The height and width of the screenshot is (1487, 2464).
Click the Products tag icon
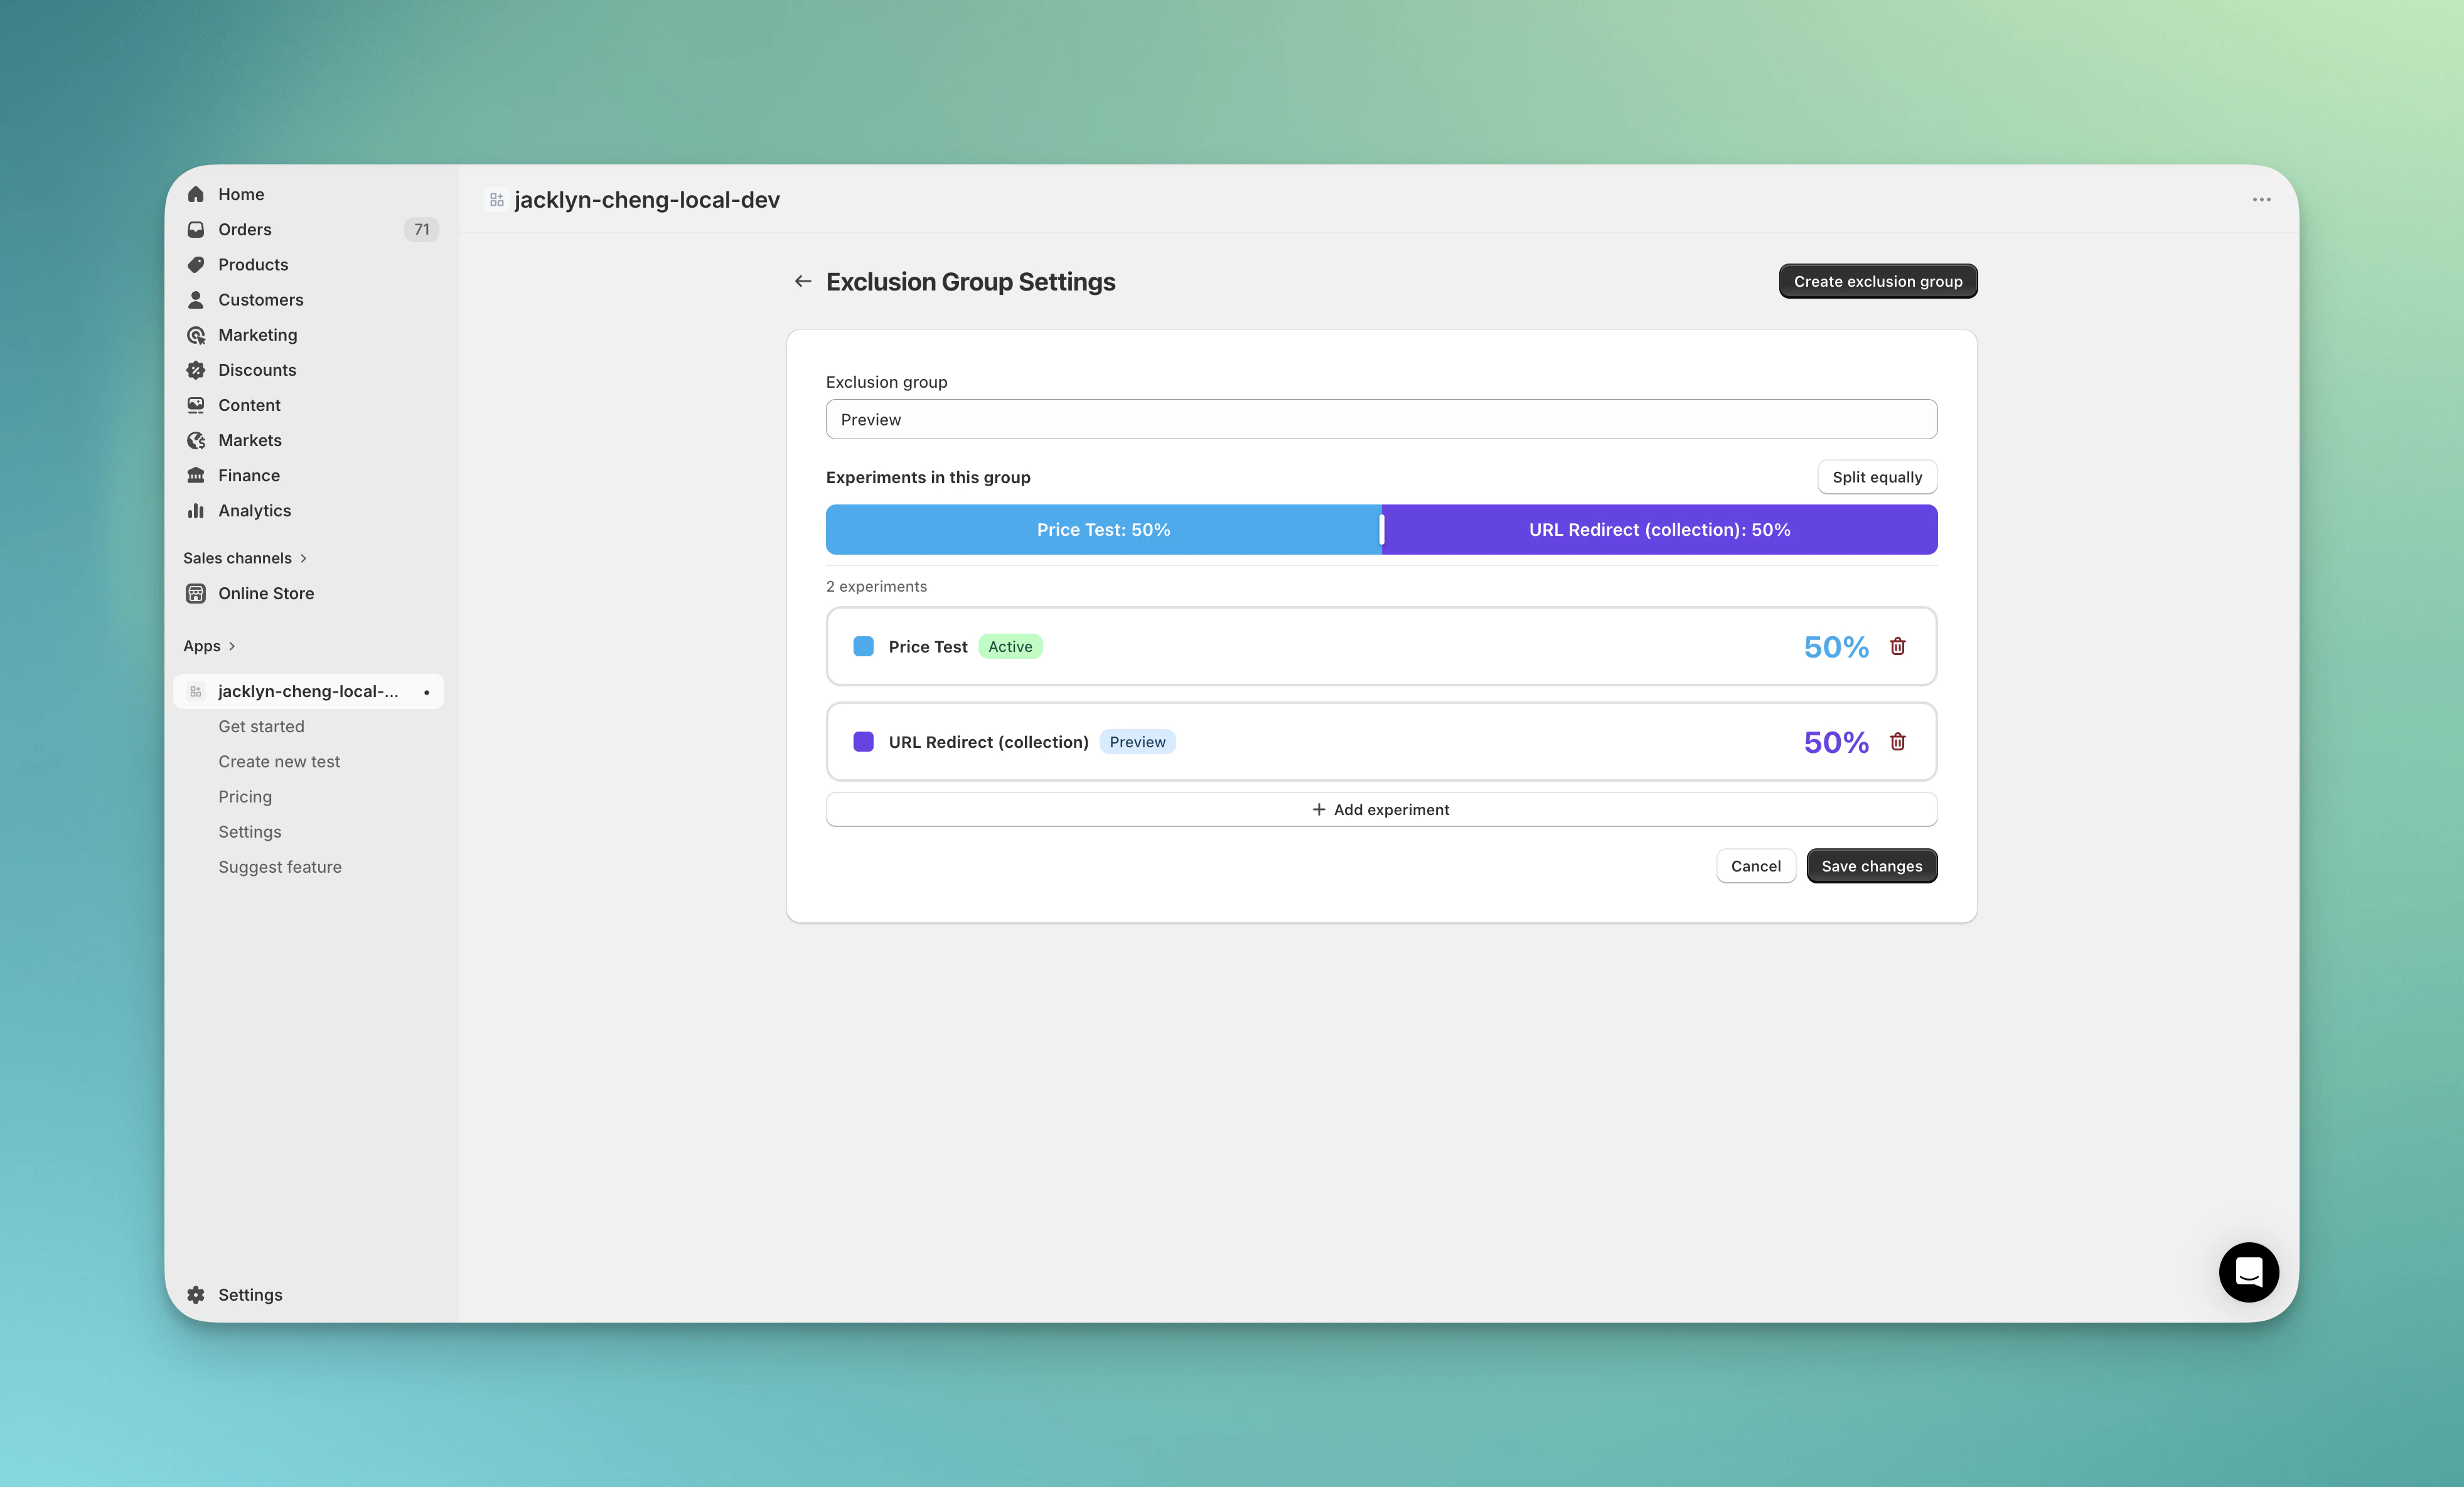[x=196, y=264]
